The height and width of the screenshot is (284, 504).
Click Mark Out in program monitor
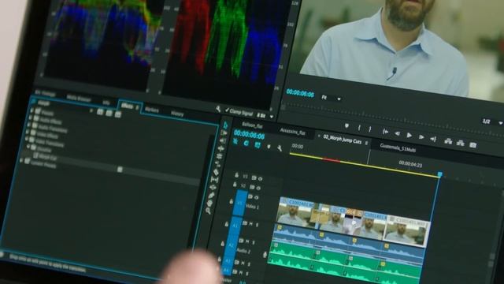point(370,129)
